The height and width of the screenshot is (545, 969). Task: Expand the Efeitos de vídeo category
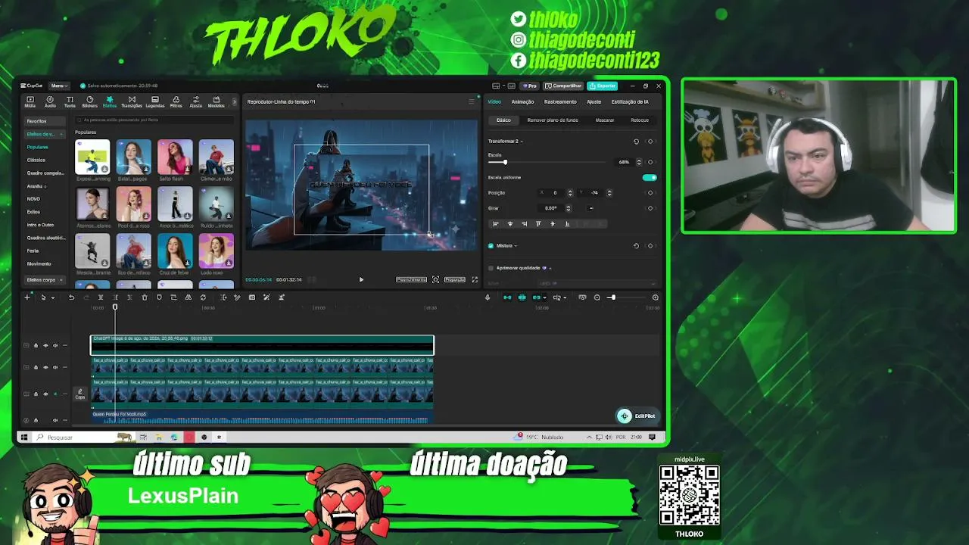pos(45,134)
